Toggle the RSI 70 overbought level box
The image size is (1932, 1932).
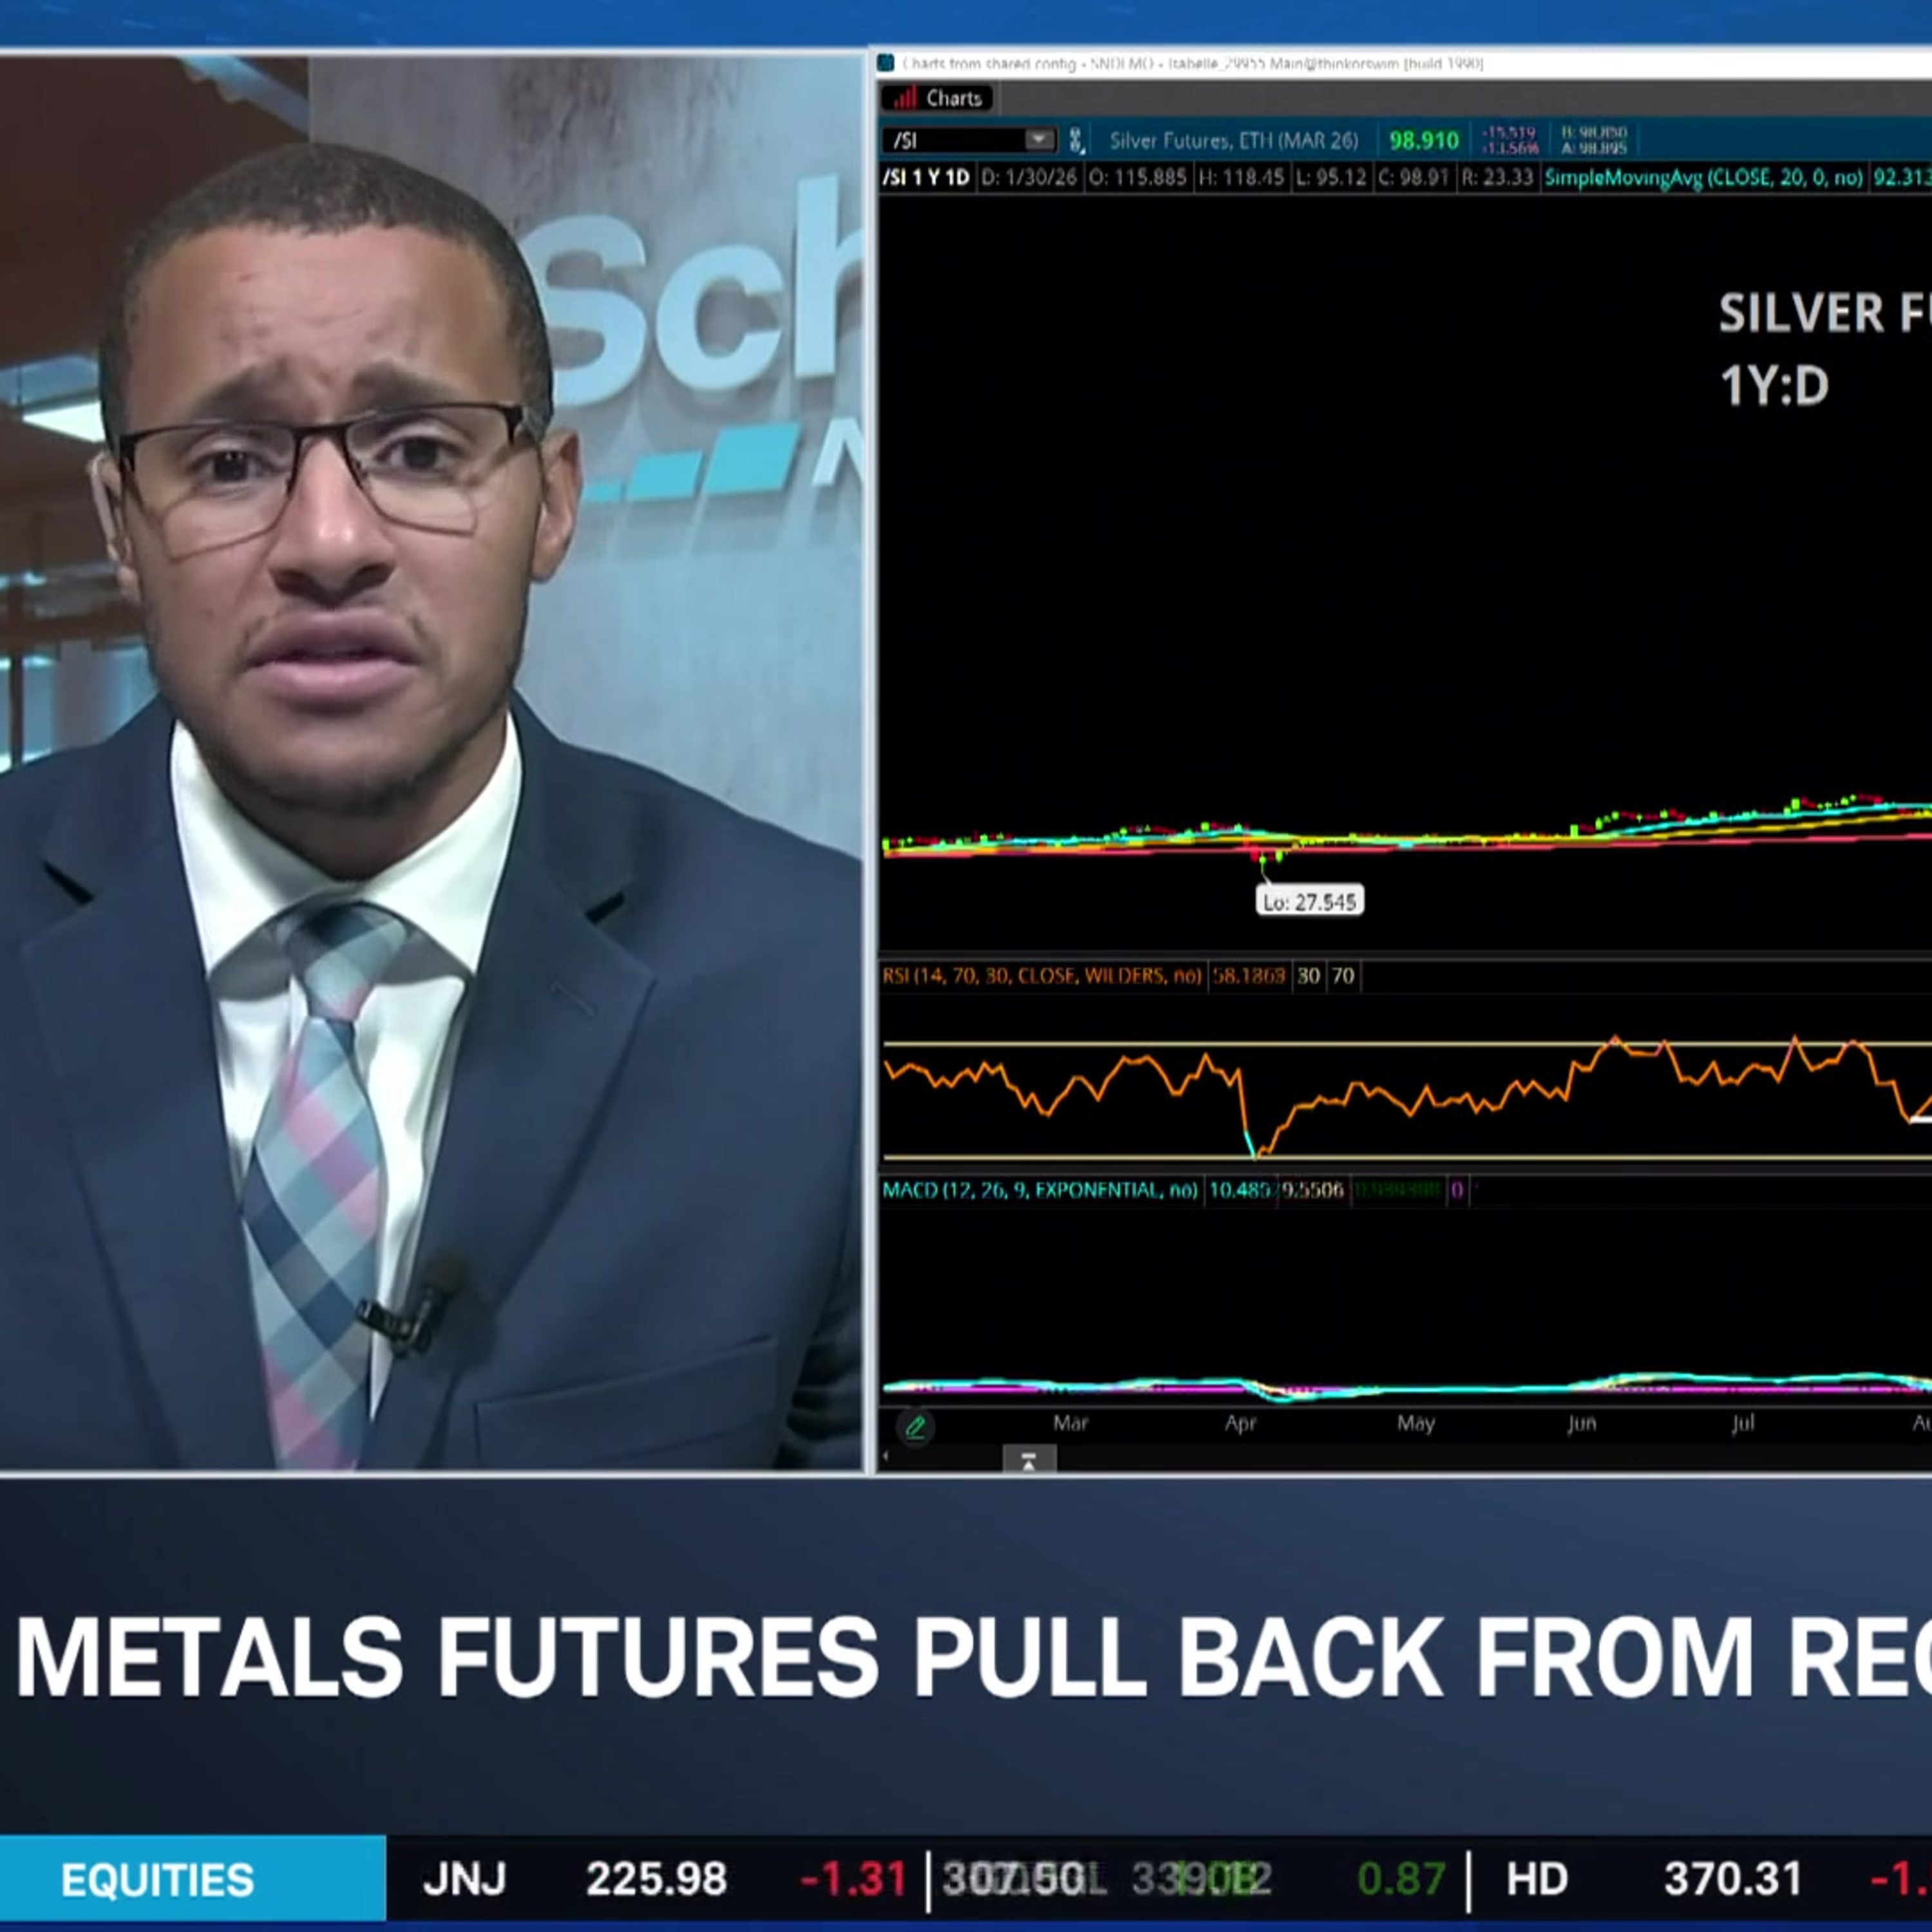pos(1343,976)
